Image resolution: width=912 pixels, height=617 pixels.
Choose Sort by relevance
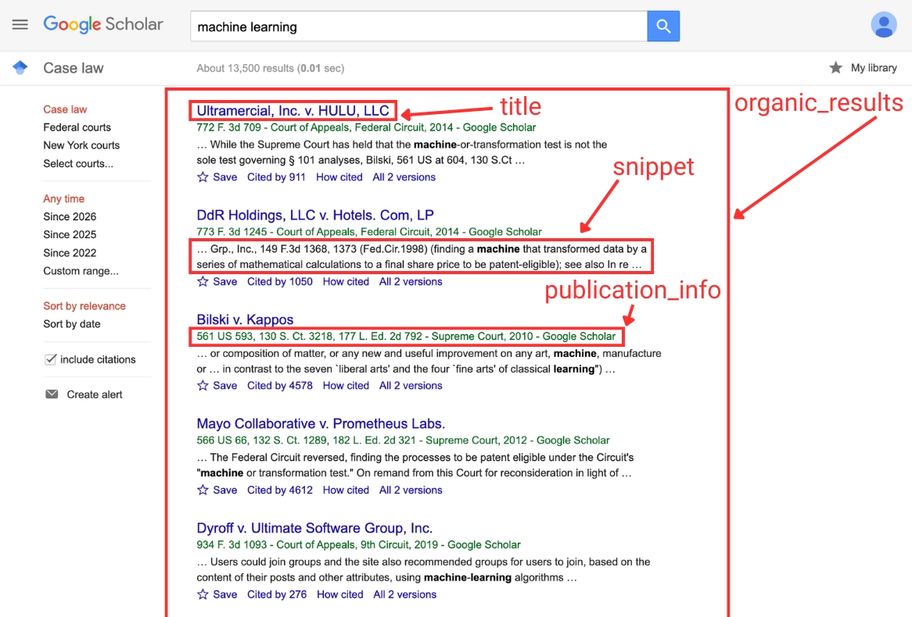tap(84, 306)
